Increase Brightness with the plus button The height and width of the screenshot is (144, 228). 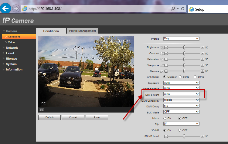coord(202,48)
